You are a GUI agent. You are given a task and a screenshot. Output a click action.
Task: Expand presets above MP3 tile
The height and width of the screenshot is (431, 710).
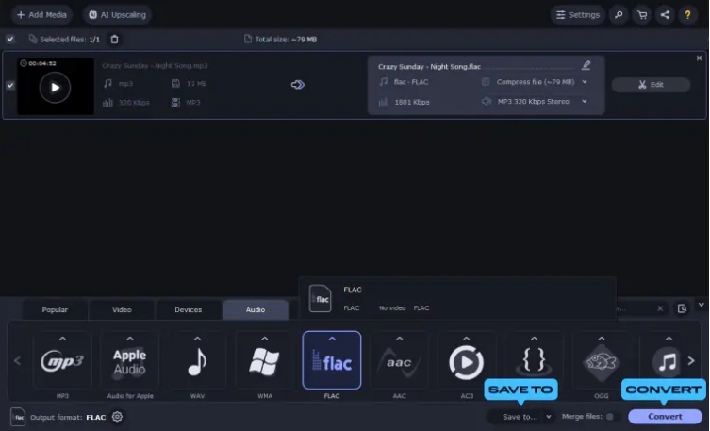[x=62, y=339]
